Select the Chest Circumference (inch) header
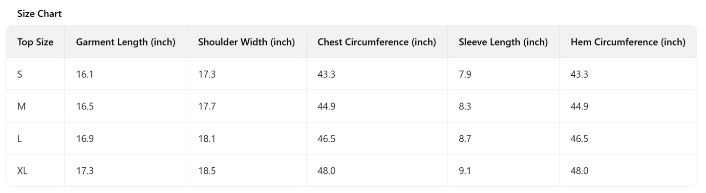 (x=377, y=42)
